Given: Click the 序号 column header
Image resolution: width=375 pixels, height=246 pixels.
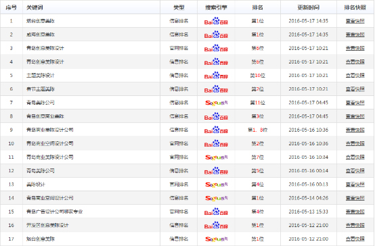Looking at the screenshot, I should 12,7.
